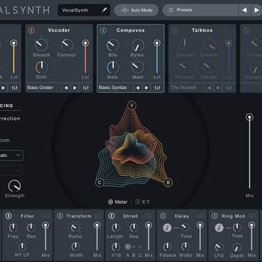262x262 pixels.
Task: Click the Compuvox Bytes knob
Action: 138,46
